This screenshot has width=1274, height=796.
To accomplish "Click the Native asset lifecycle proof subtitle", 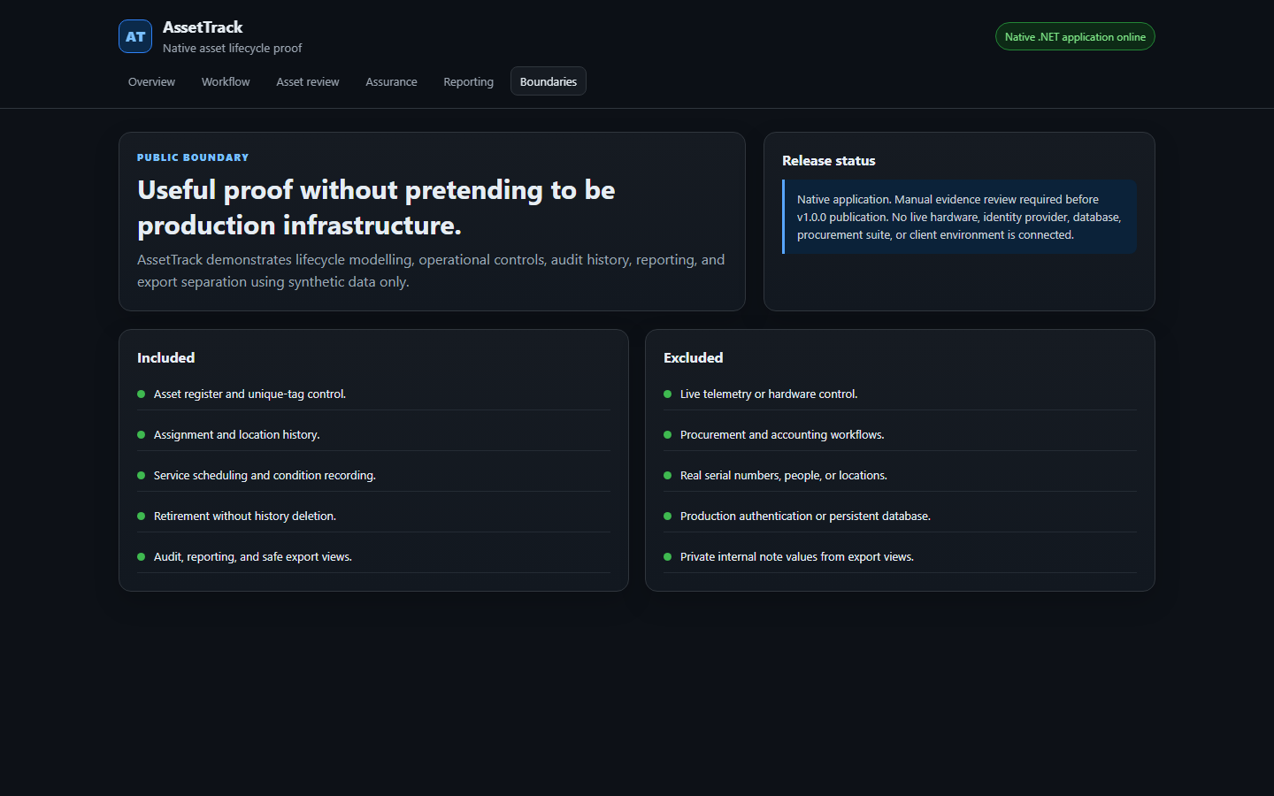I will (232, 48).
